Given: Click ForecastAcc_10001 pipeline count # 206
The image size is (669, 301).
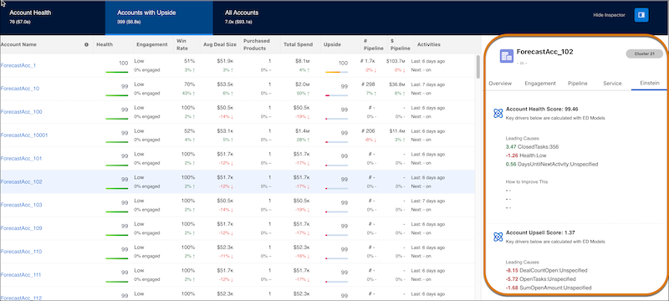Looking at the screenshot, I should point(367,131).
